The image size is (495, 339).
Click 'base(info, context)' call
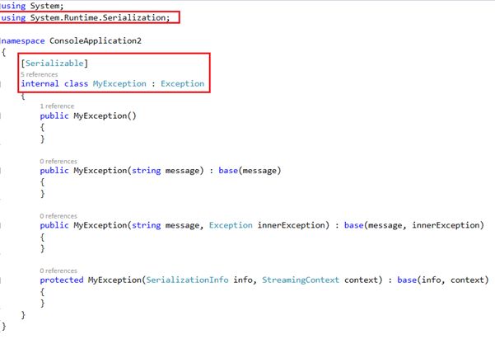442,280
